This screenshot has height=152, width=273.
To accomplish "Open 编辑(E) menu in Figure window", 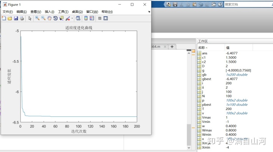I will 22,12.
